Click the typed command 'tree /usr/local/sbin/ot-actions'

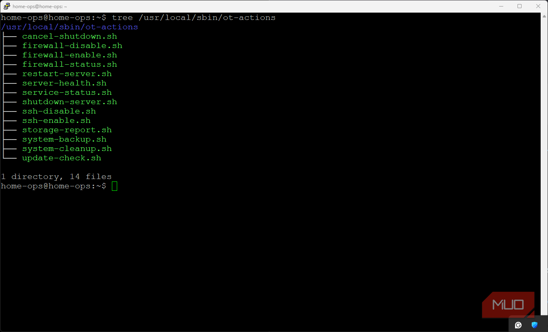(194, 17)
